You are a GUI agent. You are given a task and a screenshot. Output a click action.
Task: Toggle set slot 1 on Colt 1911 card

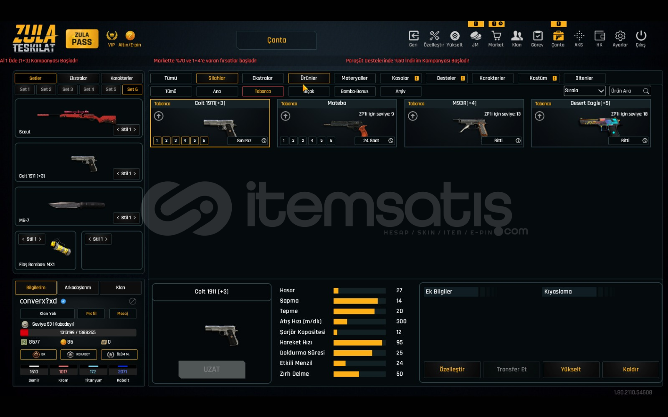pos(157,141)
